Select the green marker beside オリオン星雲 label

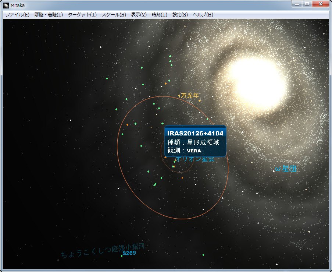tap(175, 162)
